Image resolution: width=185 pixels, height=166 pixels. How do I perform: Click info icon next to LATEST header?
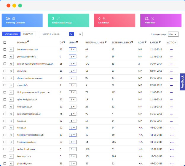160,42
